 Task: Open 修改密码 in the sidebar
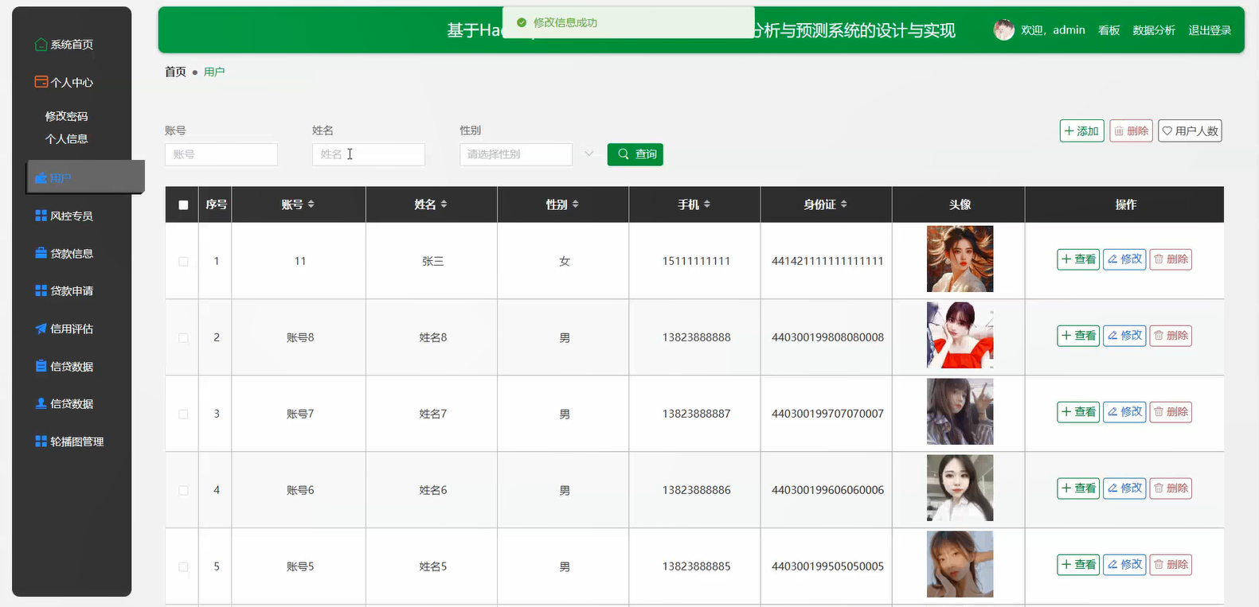click(67, 116)
